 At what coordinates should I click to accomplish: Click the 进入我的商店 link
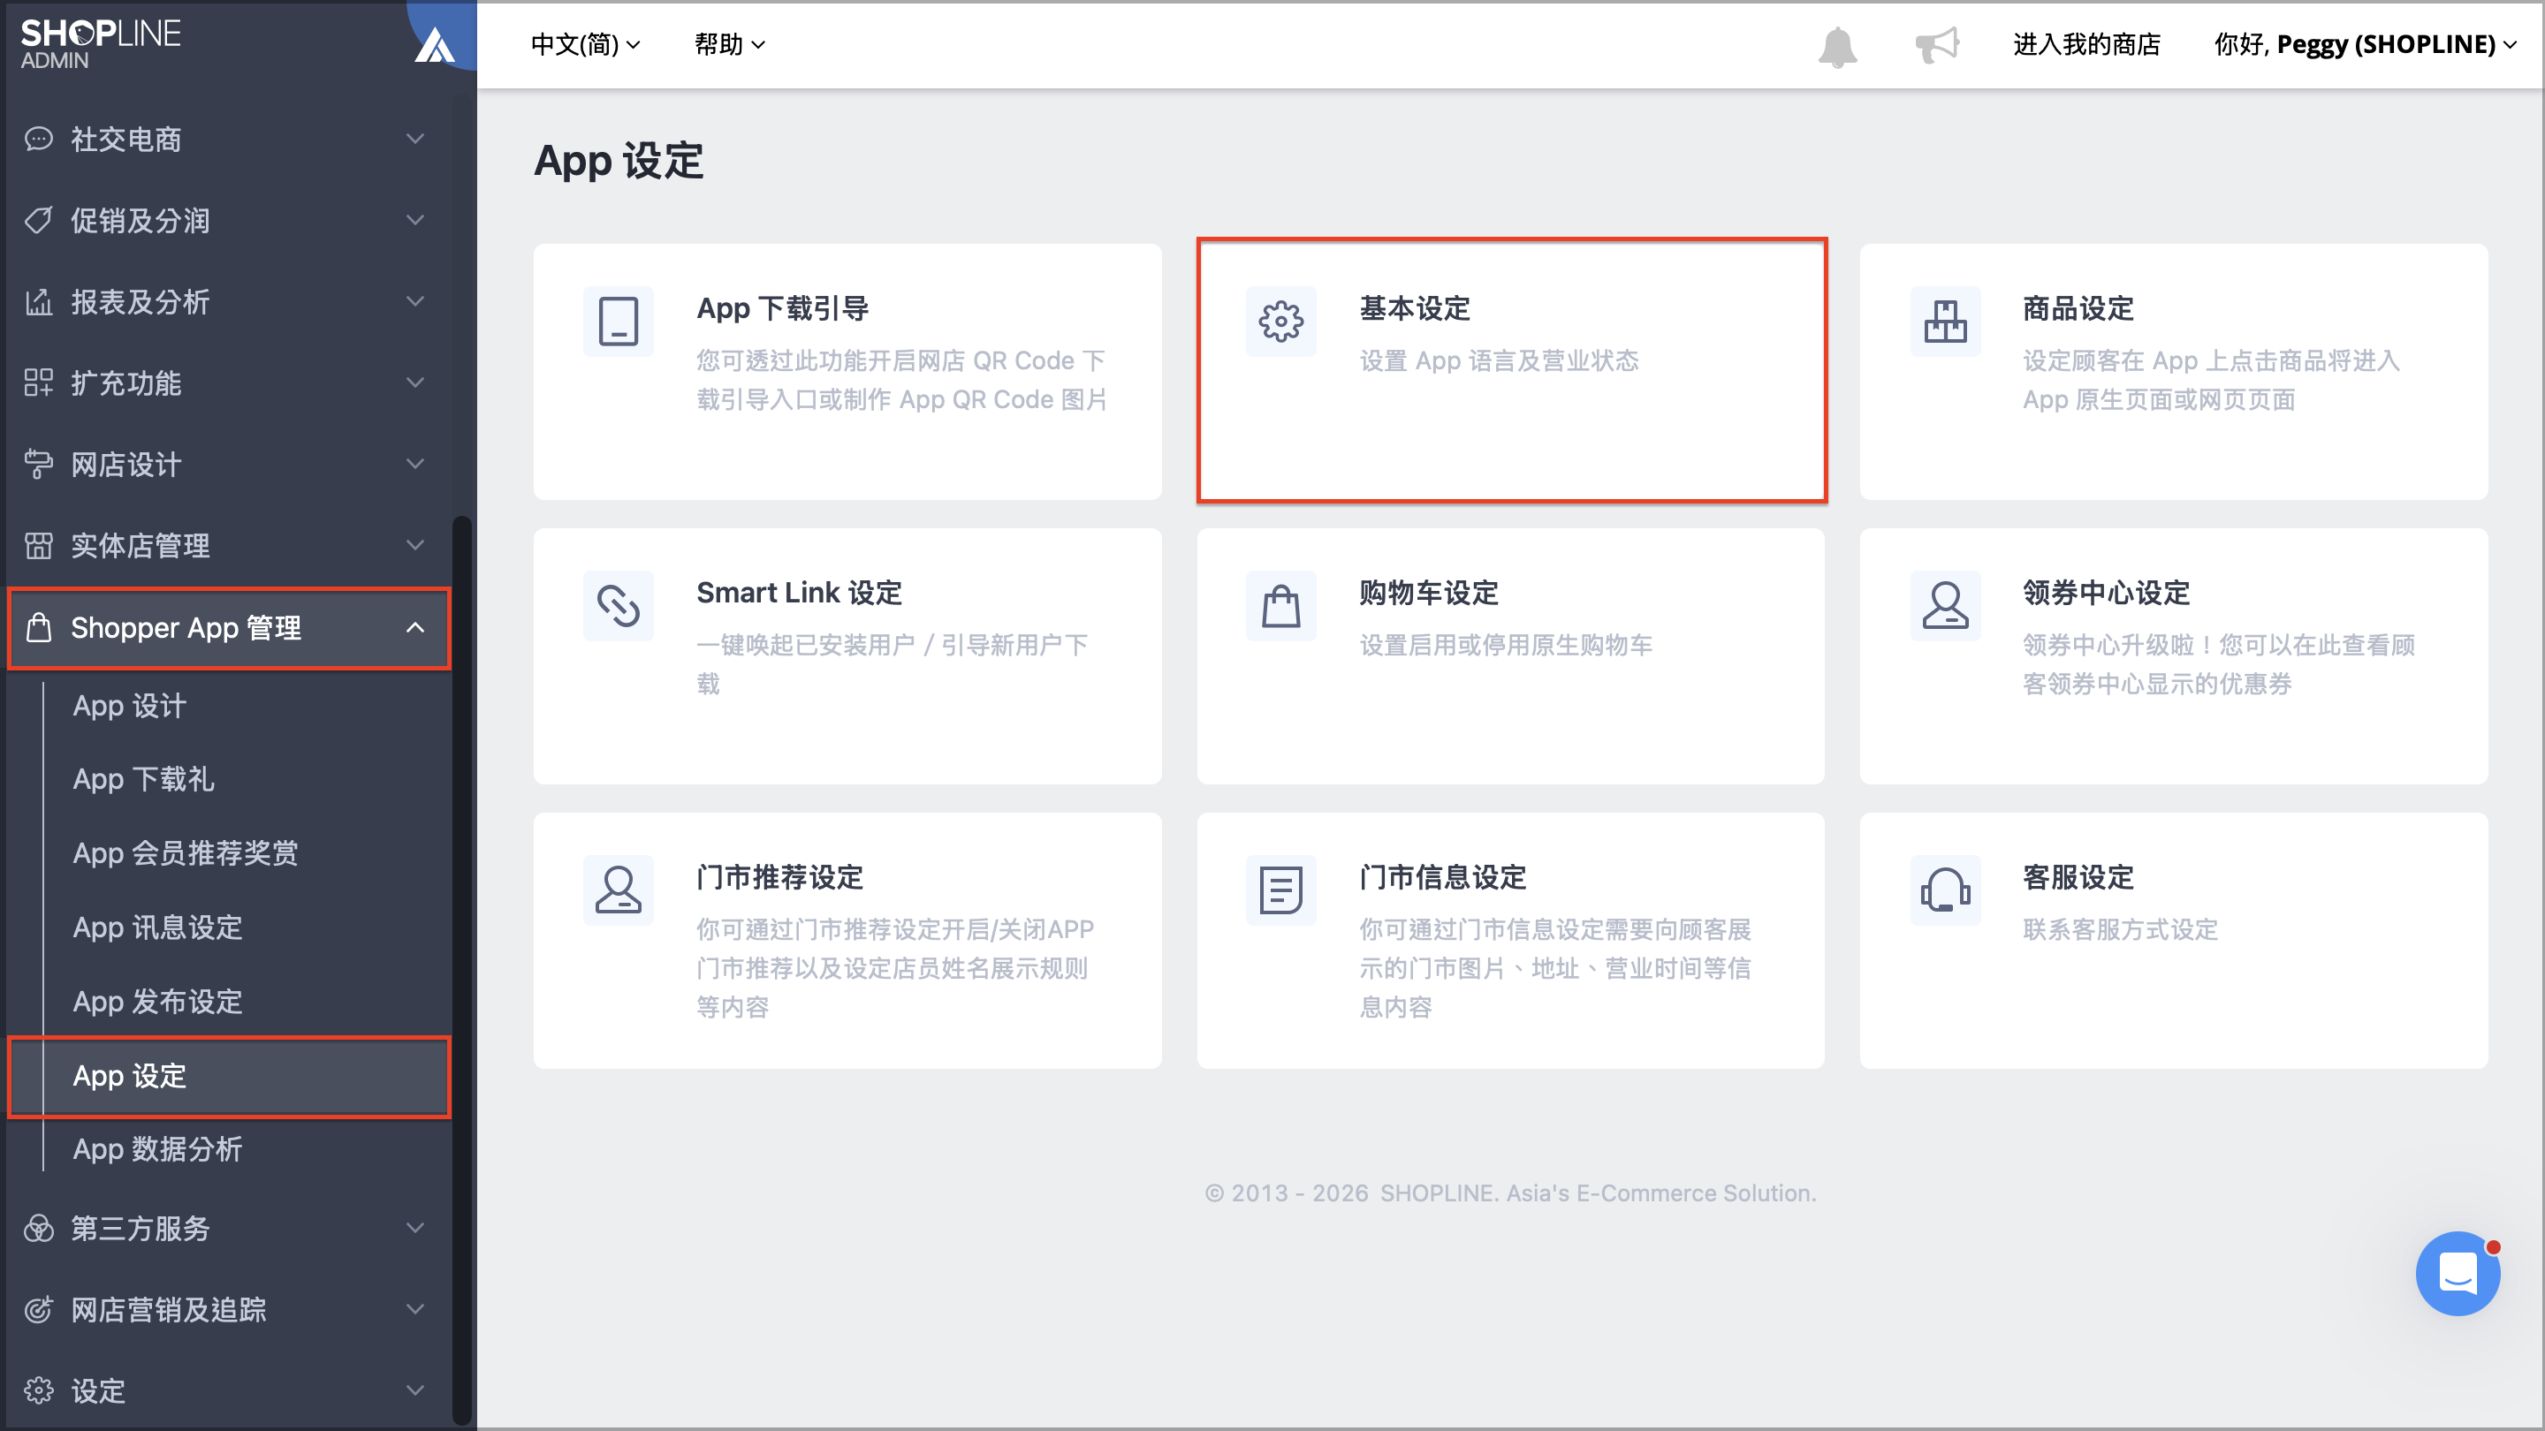[x=2086, y=44]
